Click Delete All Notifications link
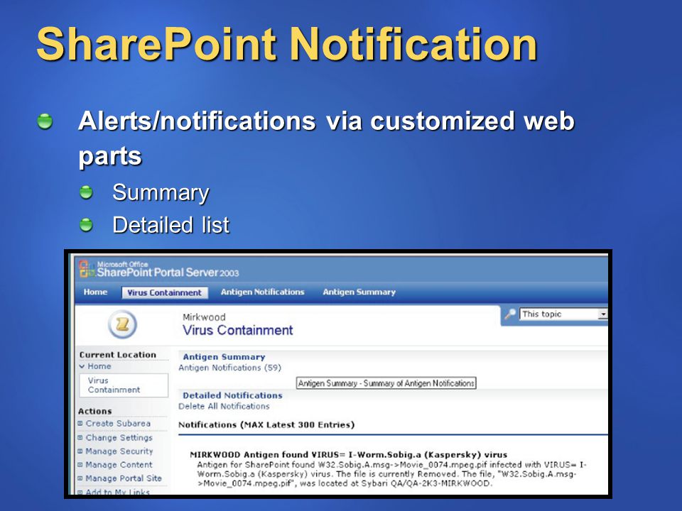Viewport: 682px width, 511px height. point(224,406)
